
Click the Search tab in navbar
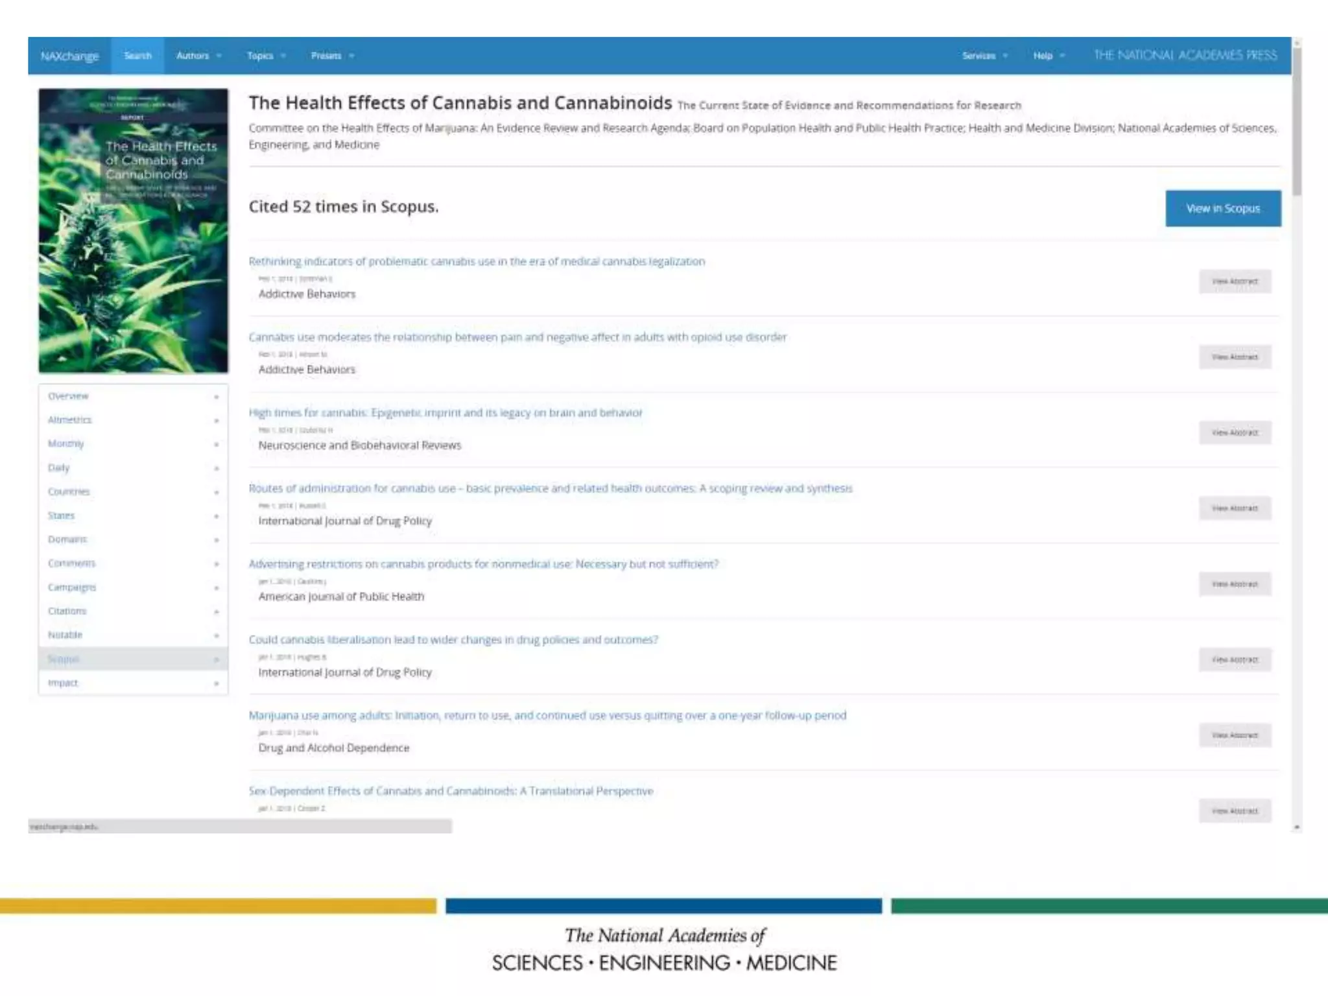point(137,56)
